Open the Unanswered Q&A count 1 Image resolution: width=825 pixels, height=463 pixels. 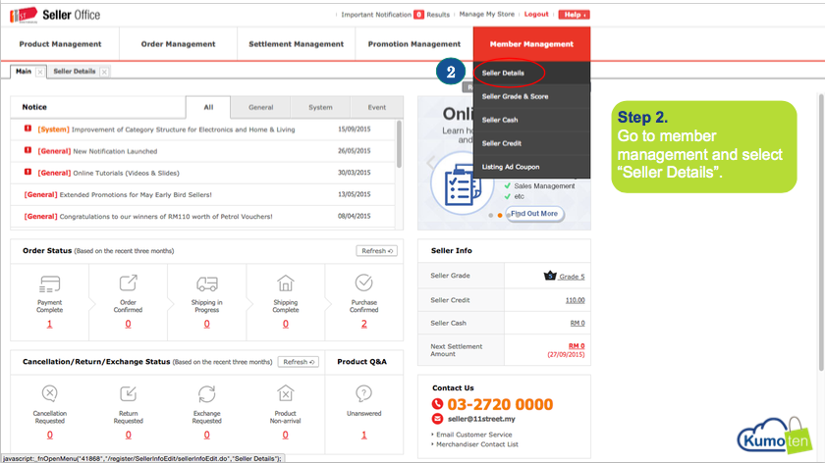click(x=364, y=436)
